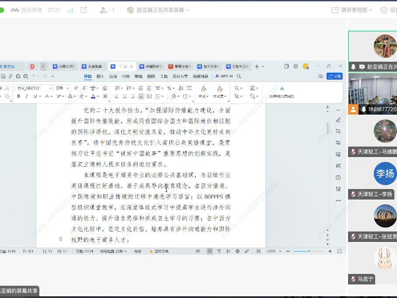Image resolution: width=397 pixels, height=298 pixels.
Task: Toggle italic text formatting
Action: tap(27, 96)
